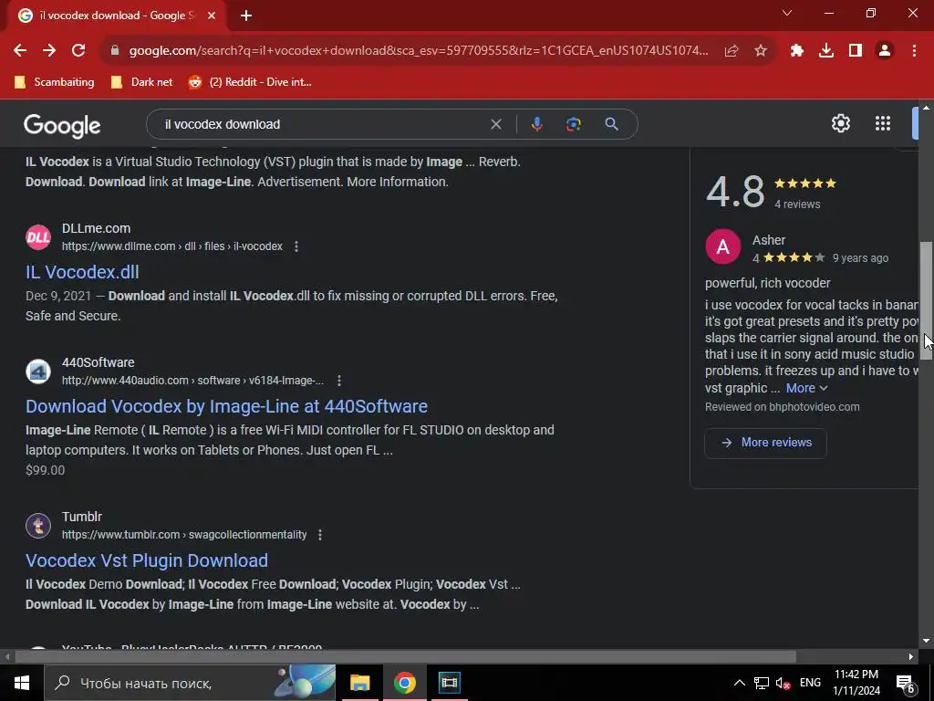The image size is (934, 701).
Task: Open the Windows Start menu
Action: (22, 683)
